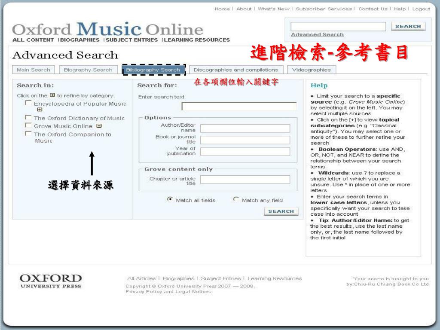Click the Oxford Music Online logo
Image resolution: width=440 pixels, height=330 pixels.
click(107, 29)
